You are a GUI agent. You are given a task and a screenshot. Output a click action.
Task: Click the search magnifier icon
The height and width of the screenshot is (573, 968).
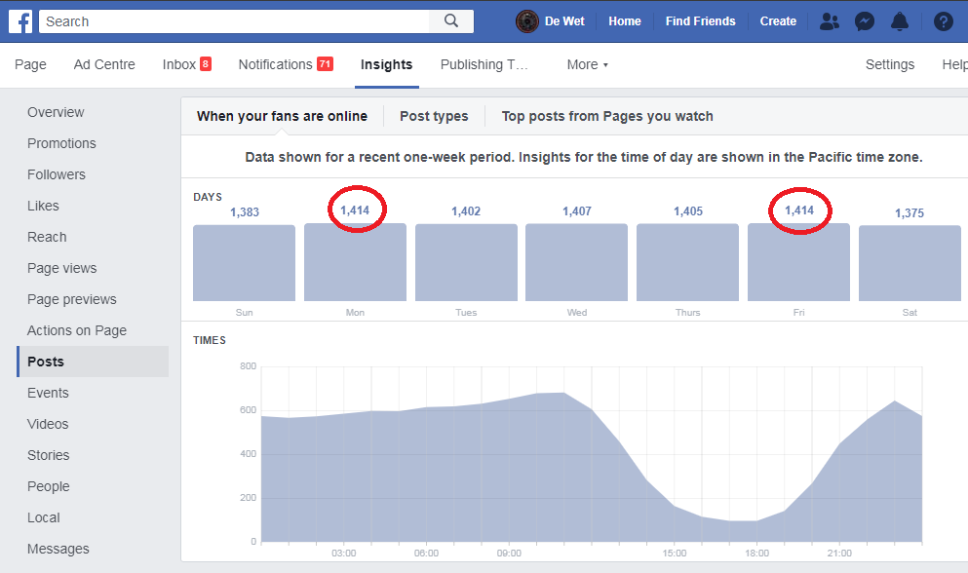coord(451,21)
